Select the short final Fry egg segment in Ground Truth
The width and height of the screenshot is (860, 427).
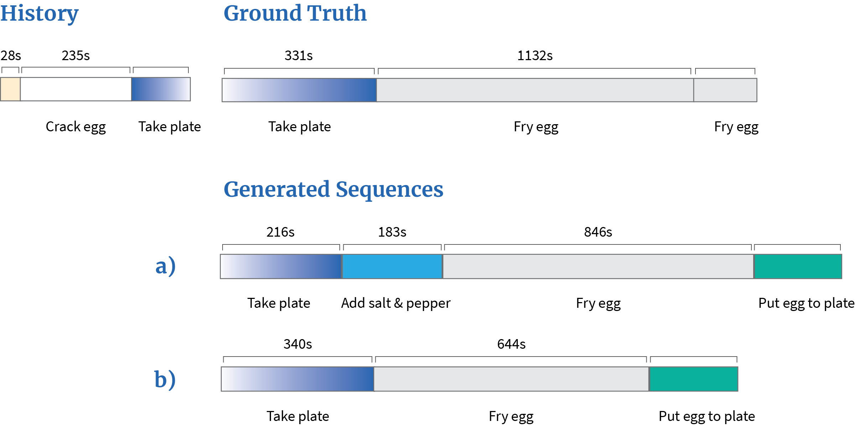pos(725,90)
